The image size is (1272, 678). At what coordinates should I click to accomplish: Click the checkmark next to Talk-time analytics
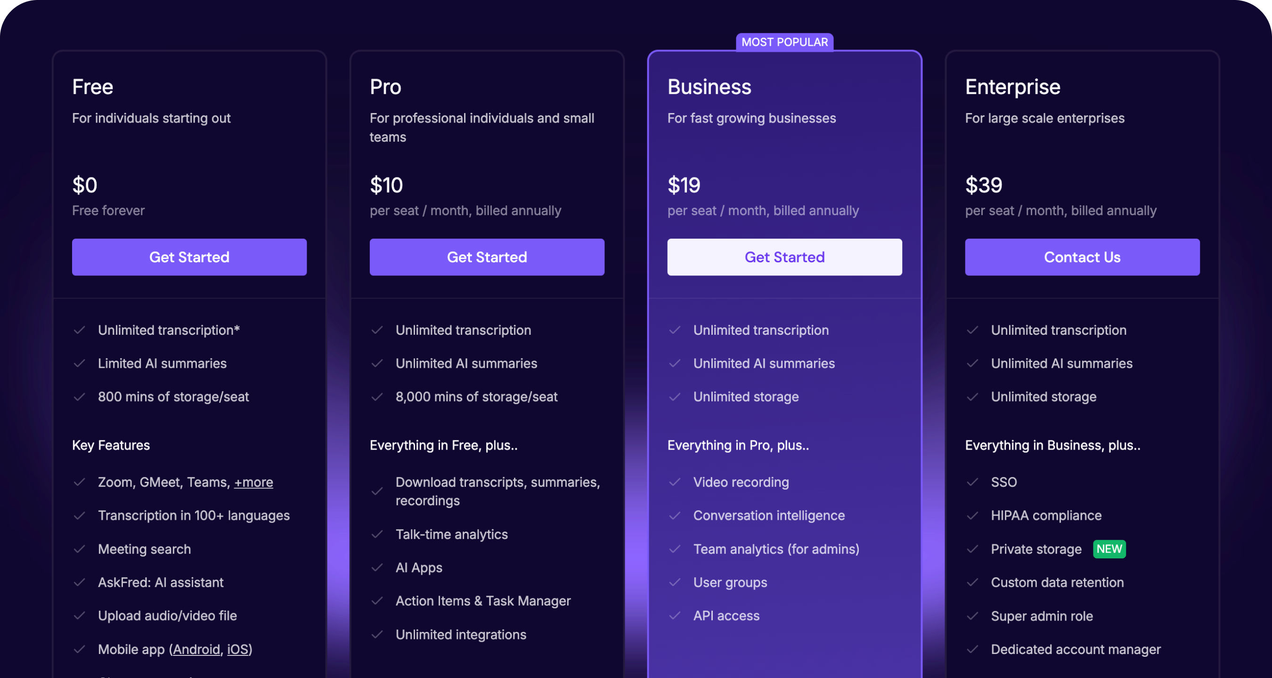point(378,534)
